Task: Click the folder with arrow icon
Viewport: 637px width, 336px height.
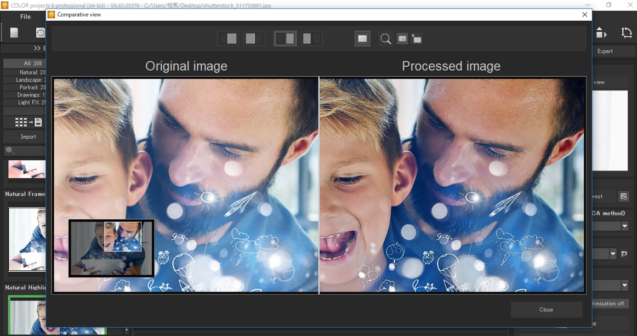Action: point(417,39)
